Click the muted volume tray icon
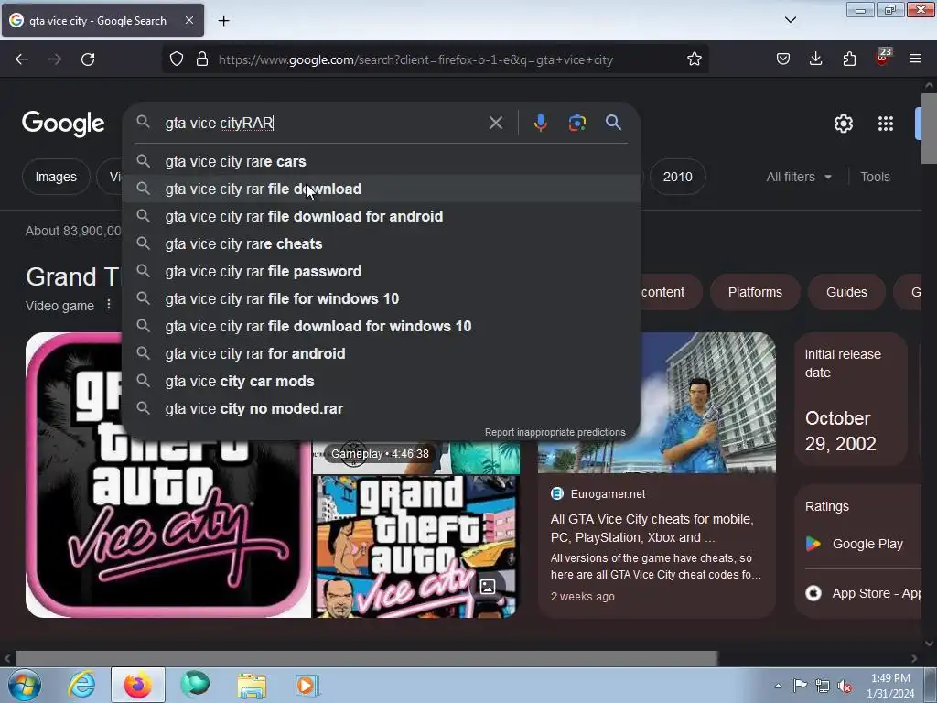The image size is (937, 703). [x=845, y=687]
